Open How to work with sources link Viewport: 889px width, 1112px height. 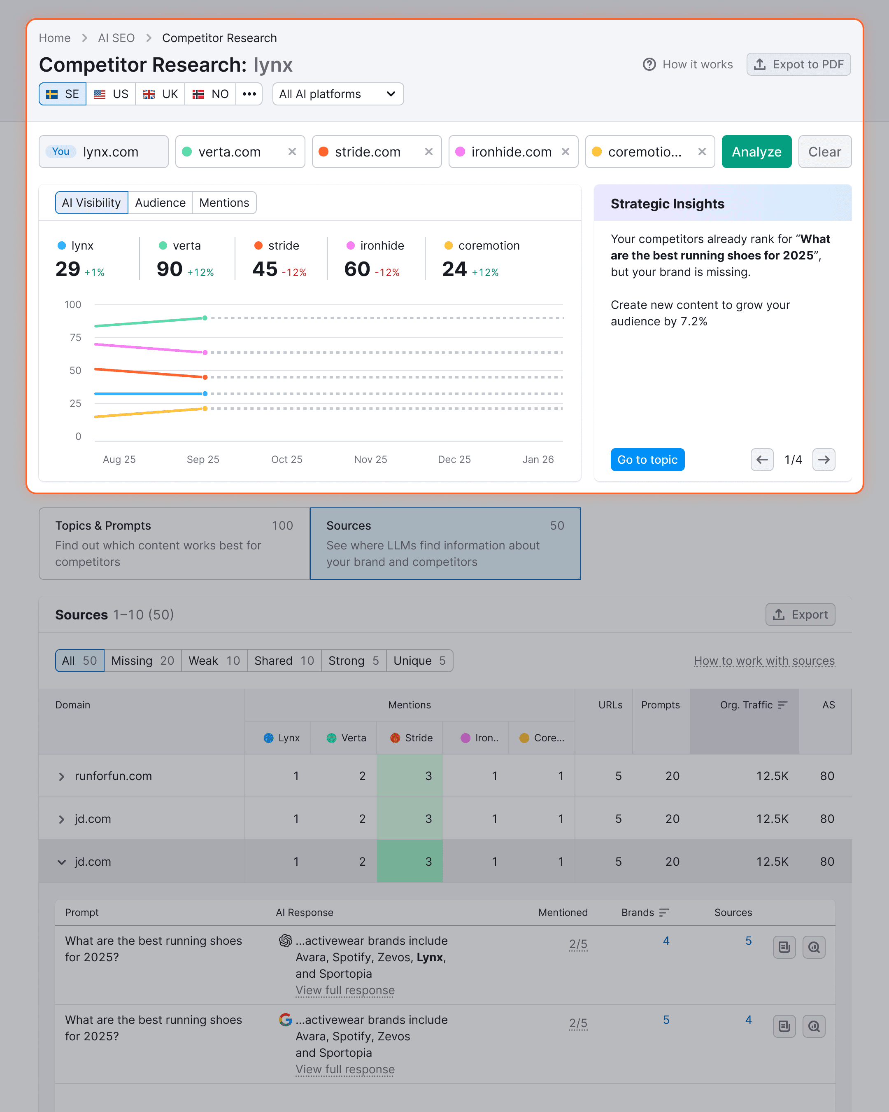pos(764,661)
